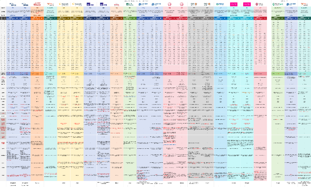Click the first pink square logo
This screenshot has width=311, height=187.
point(234,4)
